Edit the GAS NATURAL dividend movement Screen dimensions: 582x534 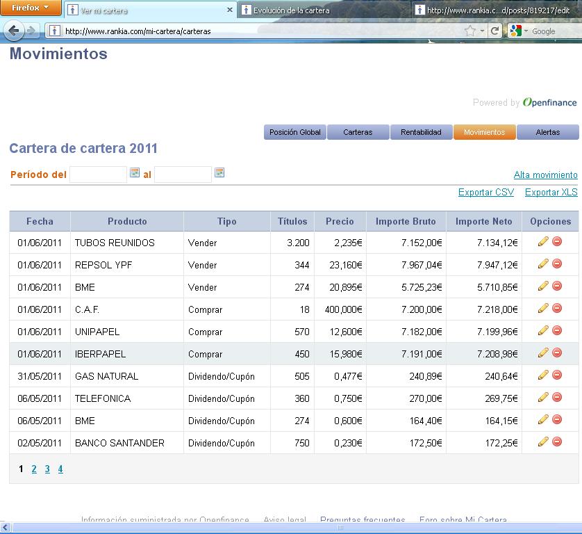(x=543, y=375)
